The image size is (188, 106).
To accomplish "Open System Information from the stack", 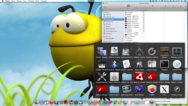I will click(x=139, y=51).
